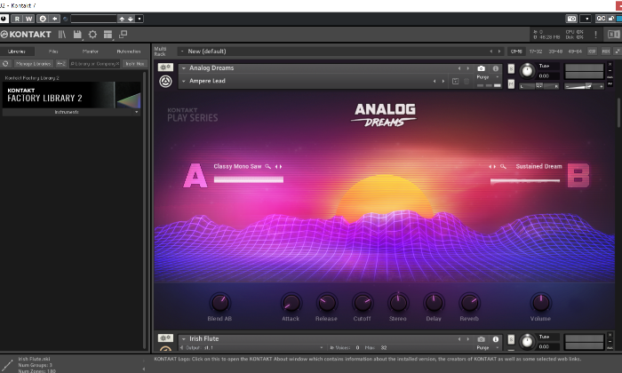Click the Cutoff knob
622x373 pixels.
363,303
